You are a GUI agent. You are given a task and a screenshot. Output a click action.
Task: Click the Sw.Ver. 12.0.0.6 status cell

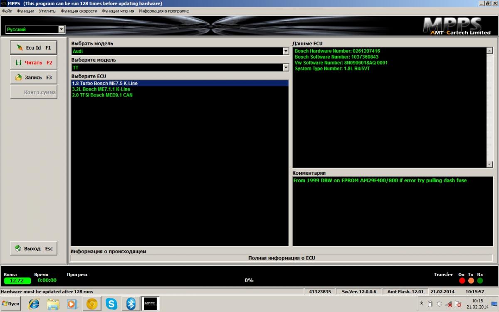(358, 292)
